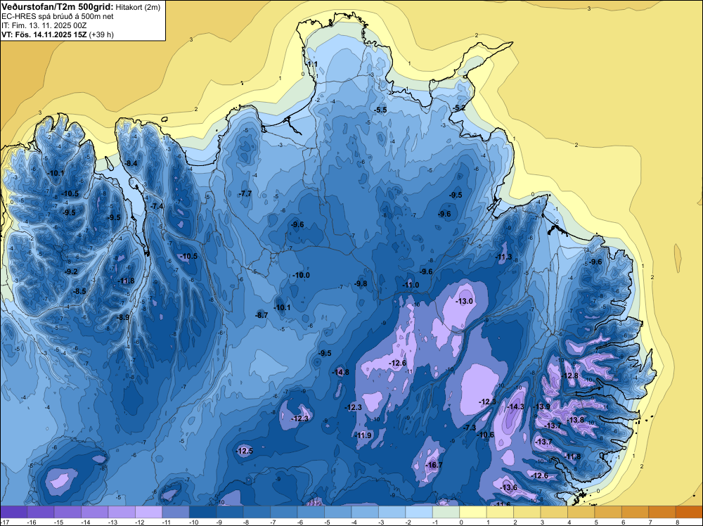Click the -13.8 temperature label

point(575,421)
